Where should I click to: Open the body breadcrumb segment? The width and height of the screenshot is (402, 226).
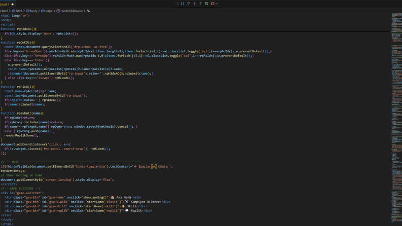(31, 11)
